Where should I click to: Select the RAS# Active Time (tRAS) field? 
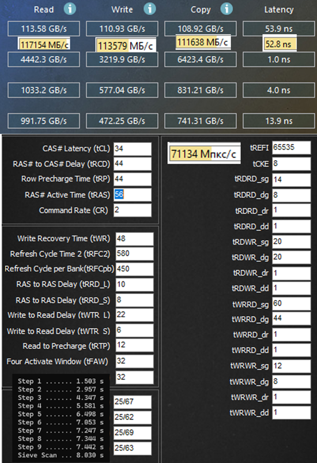(133, 195)
